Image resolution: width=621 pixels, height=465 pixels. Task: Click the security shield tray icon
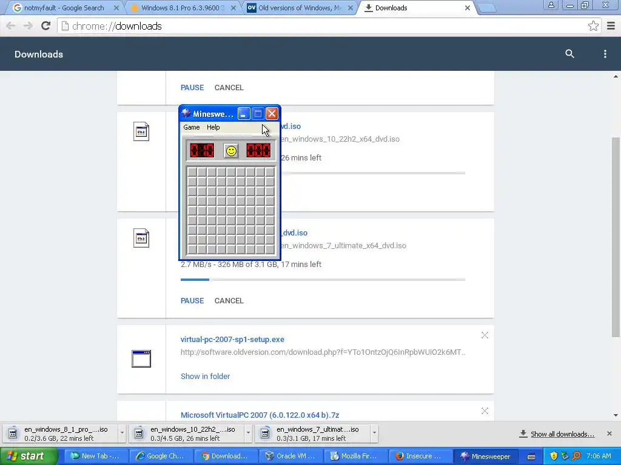[554, 457]
